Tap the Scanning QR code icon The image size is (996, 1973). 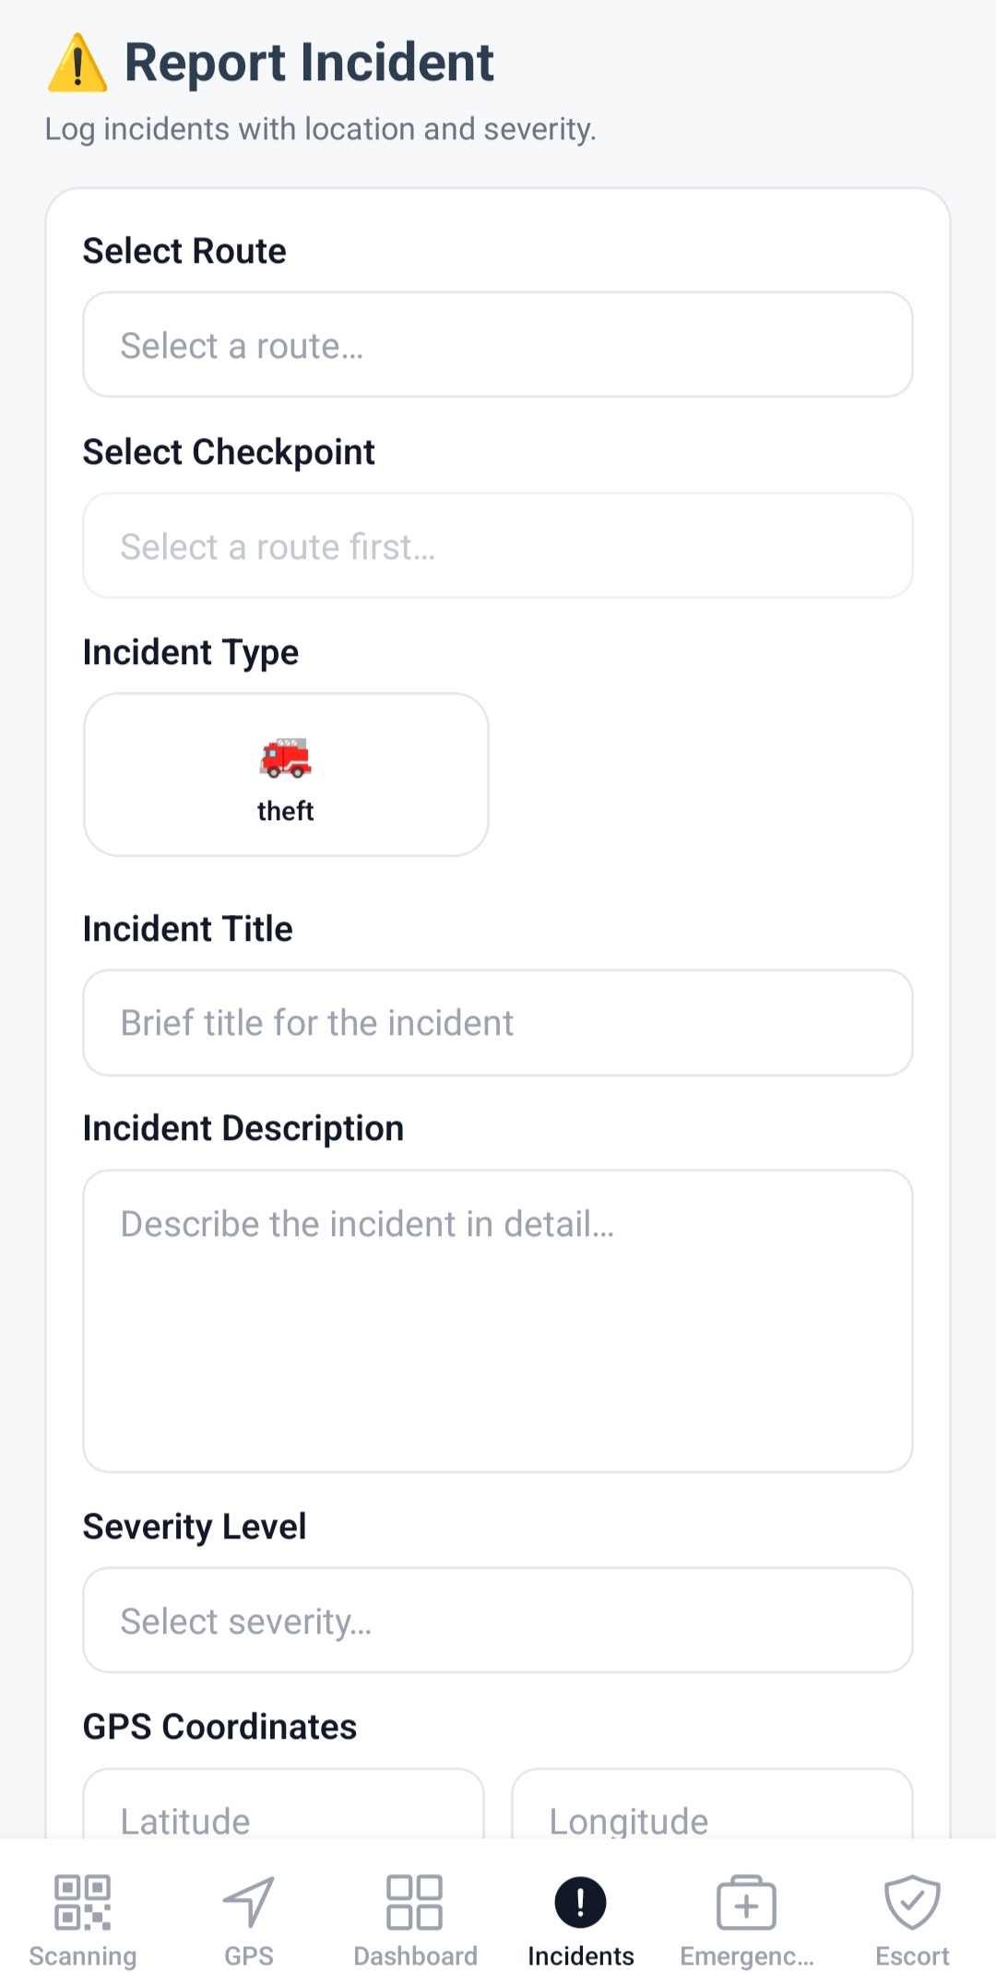click(82, 1902)
